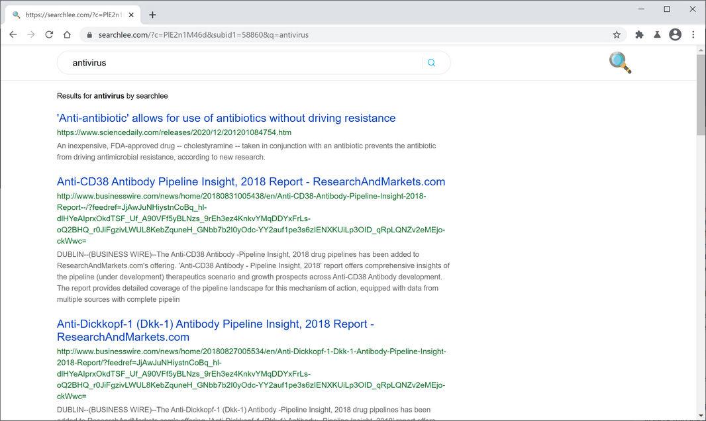Close the searchlee.com tab
The width and height of the screenshot is (706, 421).
click(x=132, y=15)
